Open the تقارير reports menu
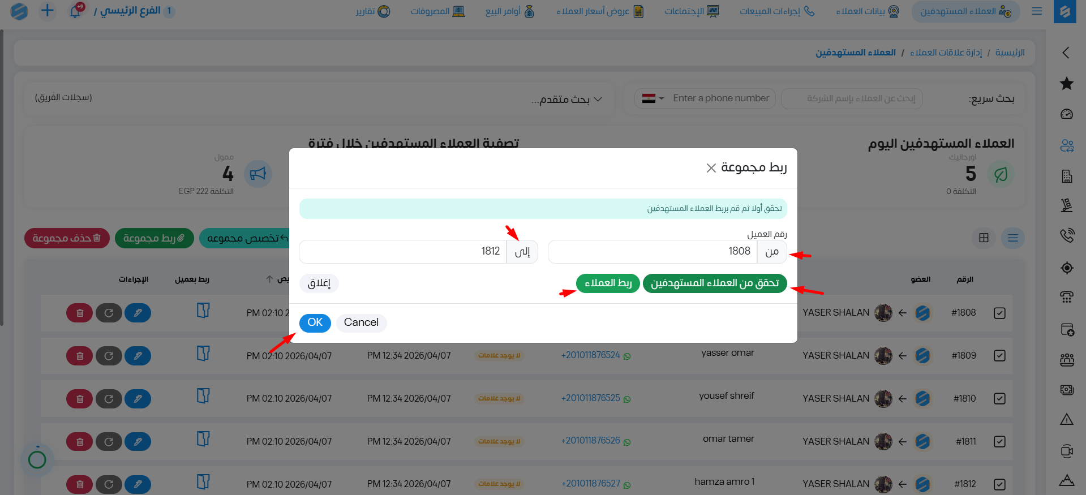1086x495 pixels. [x=373, y=11]
